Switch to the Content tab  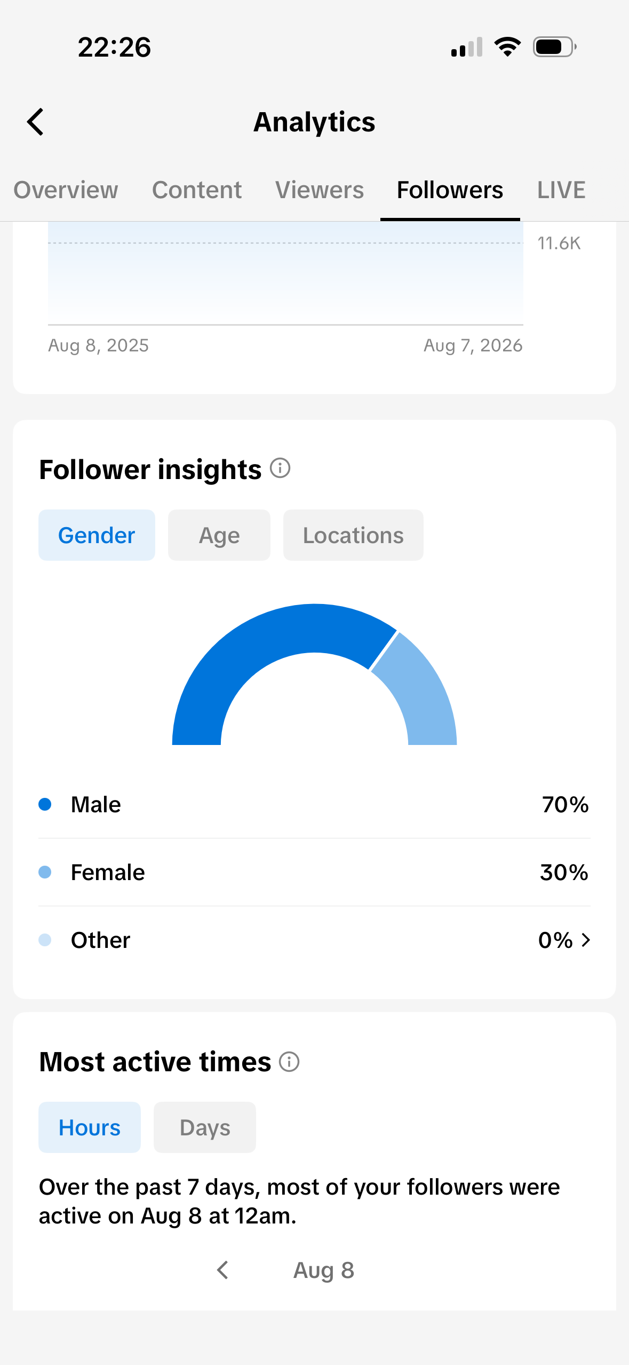(x=197, y=190)
